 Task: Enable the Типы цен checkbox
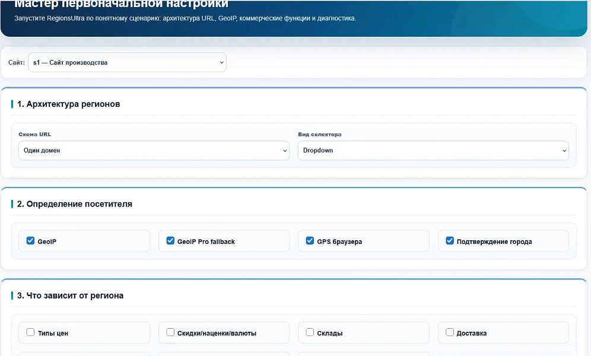point(30,332)
